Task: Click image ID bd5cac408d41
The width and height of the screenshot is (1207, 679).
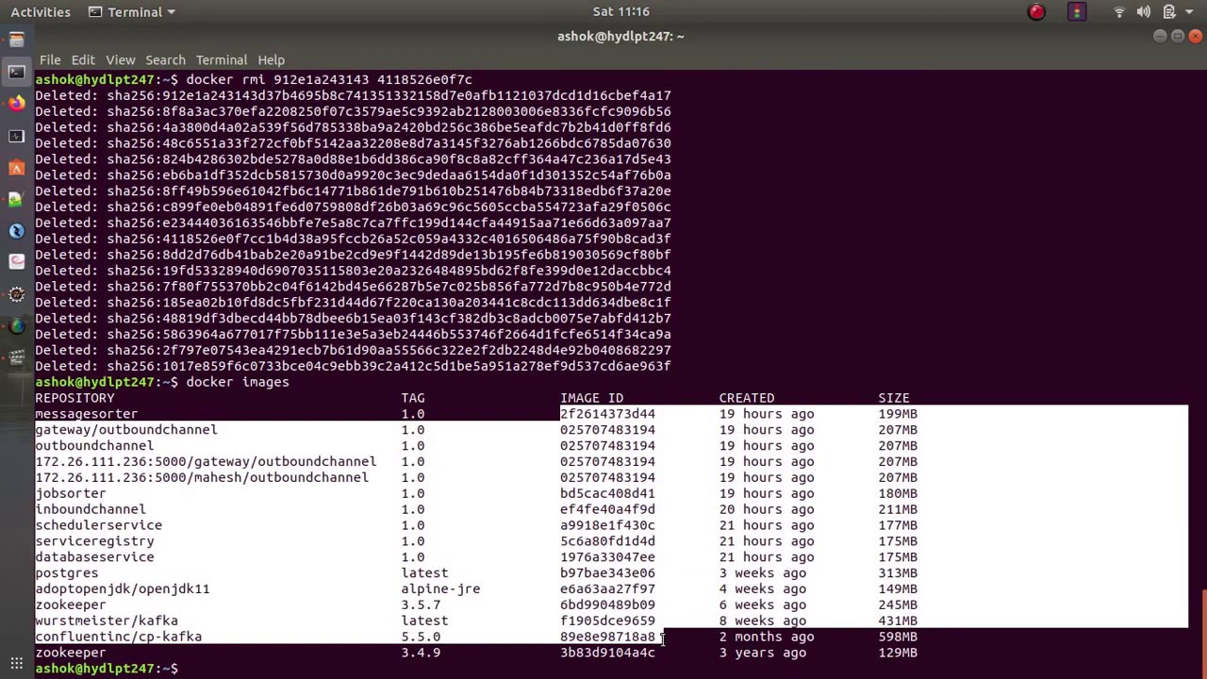Action: [x=607, y=493]
